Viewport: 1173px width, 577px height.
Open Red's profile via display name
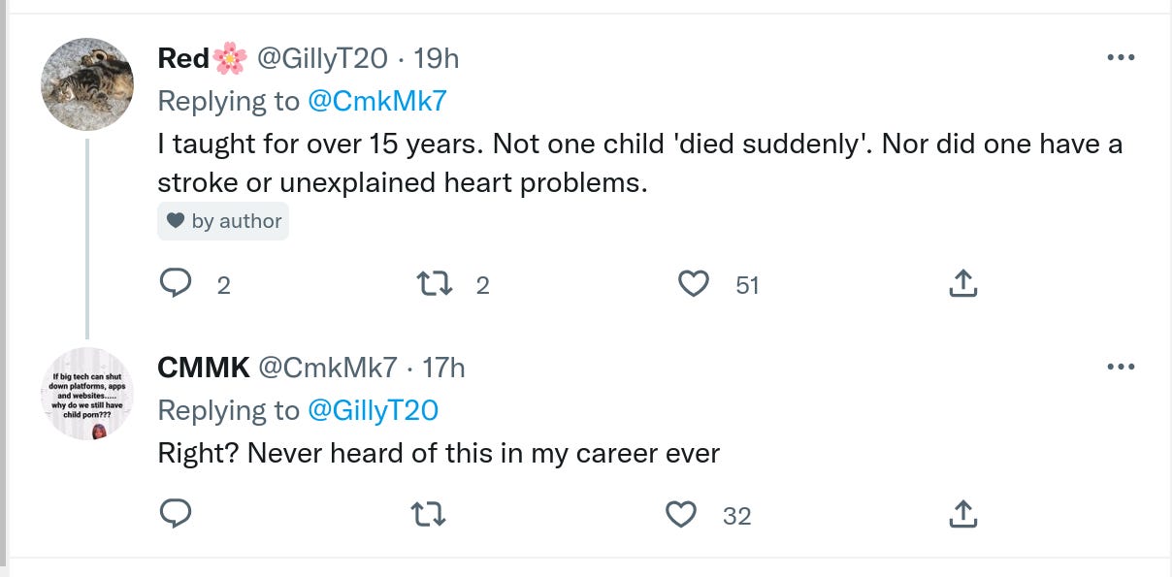coord(183,59)
